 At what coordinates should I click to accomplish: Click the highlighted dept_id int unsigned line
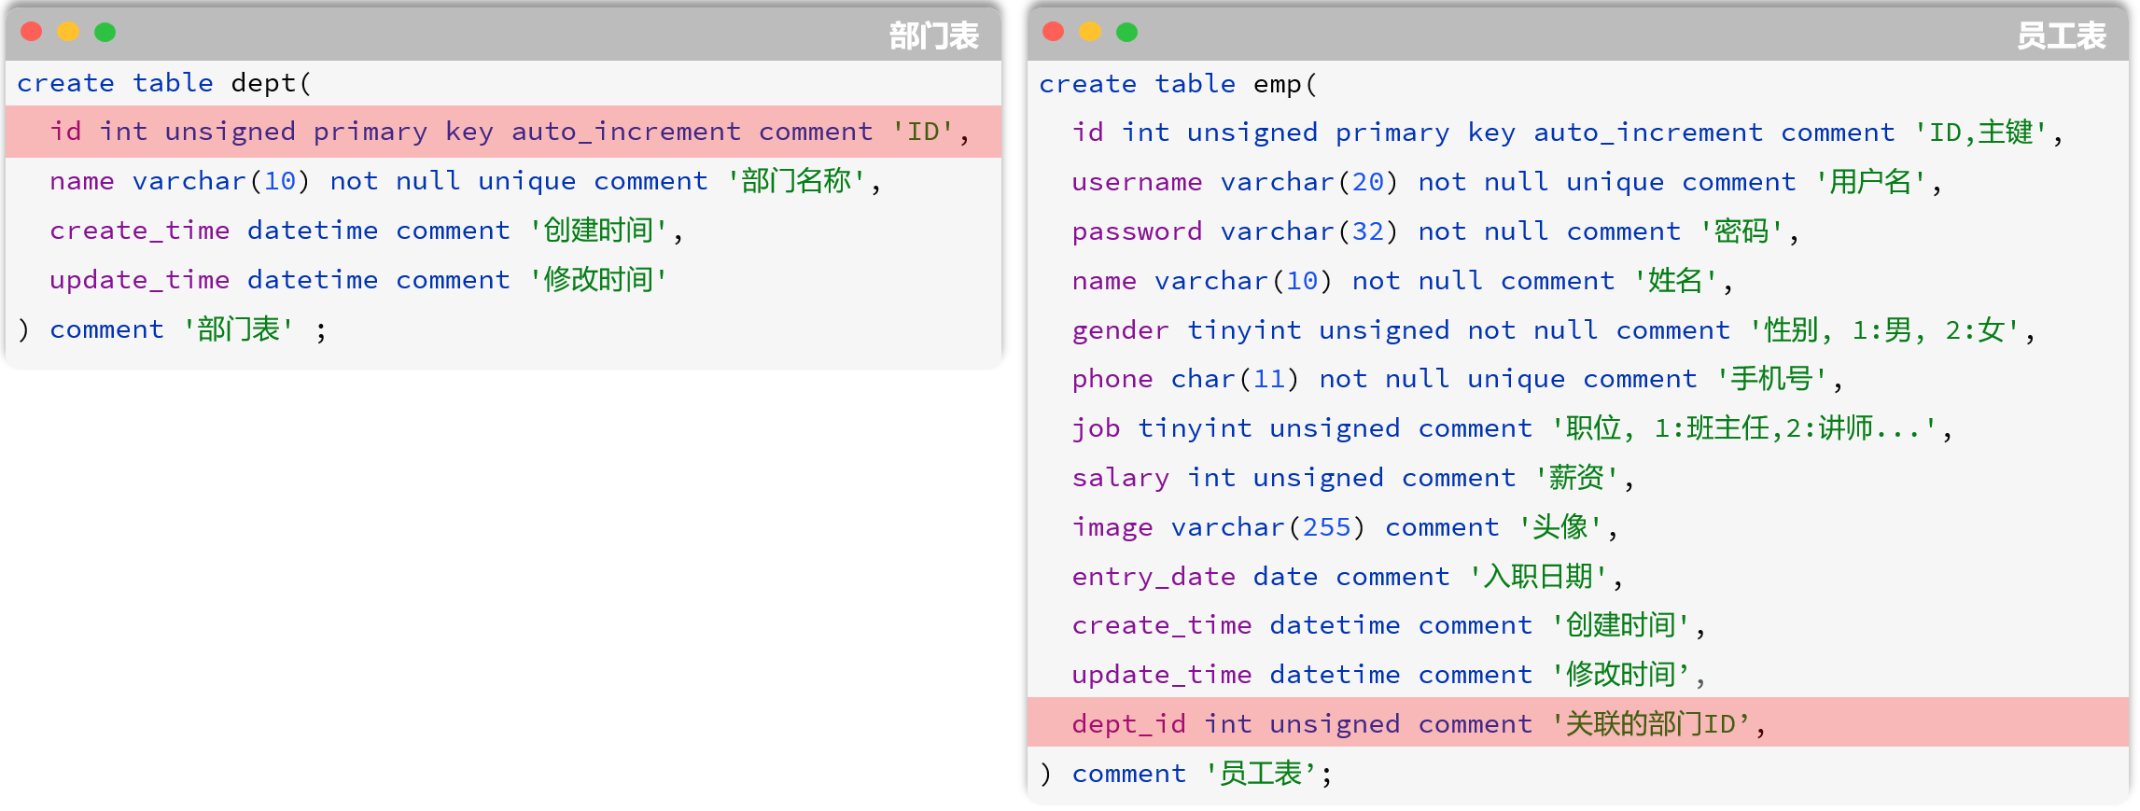[x=1577, y=722]
